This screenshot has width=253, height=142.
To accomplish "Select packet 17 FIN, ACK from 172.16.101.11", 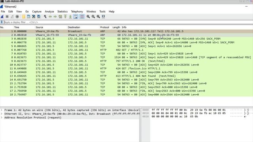I will (126, 91).
